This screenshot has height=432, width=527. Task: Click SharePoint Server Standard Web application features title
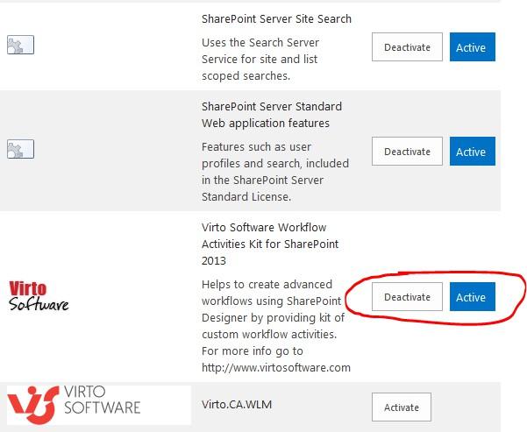click(x=272, y=115)
